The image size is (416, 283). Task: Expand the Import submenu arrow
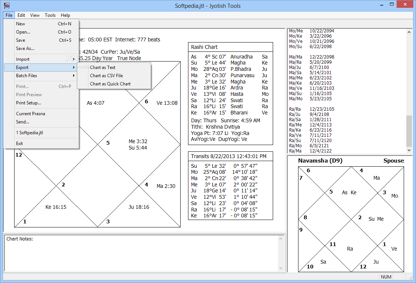74,59
